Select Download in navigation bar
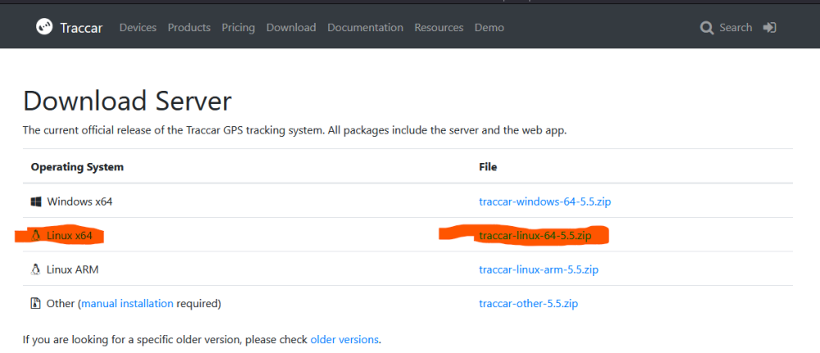The height and width of the screenshot is (353, 820). coord(291,28)
